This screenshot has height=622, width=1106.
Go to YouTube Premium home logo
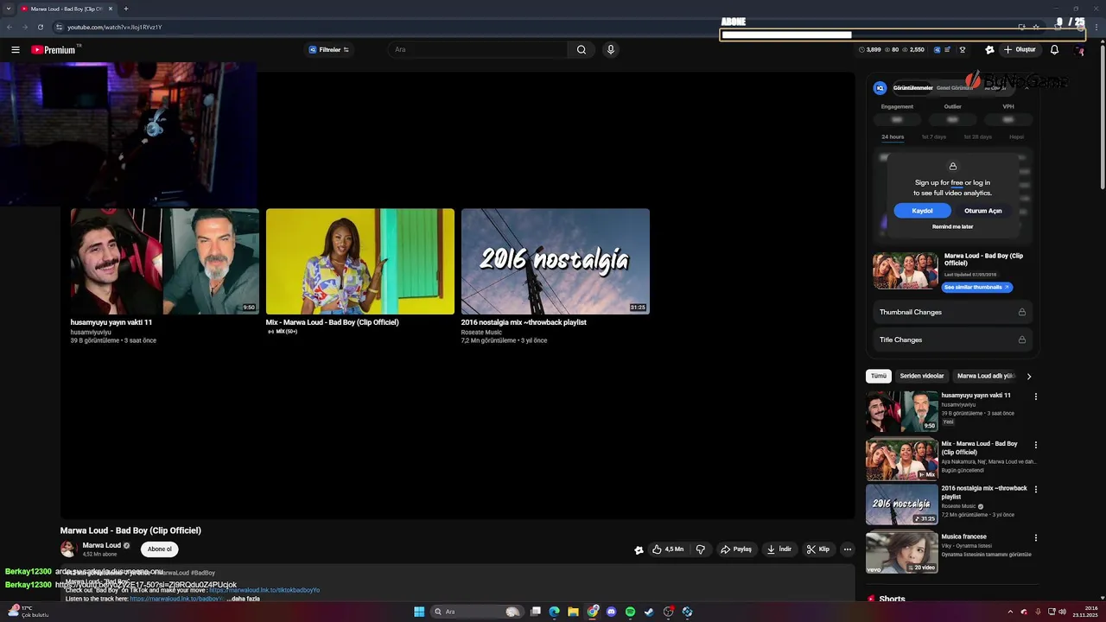tap(54, 50)
